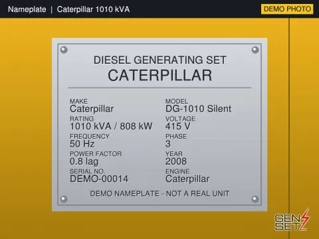Click the VOLTAGE label
This screenshot has height=239, width=319.
point(181,119)
